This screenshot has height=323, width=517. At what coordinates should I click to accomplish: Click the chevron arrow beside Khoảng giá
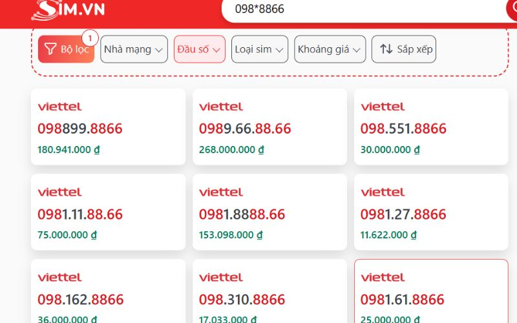pyautogui.click(x=357, y=50)
